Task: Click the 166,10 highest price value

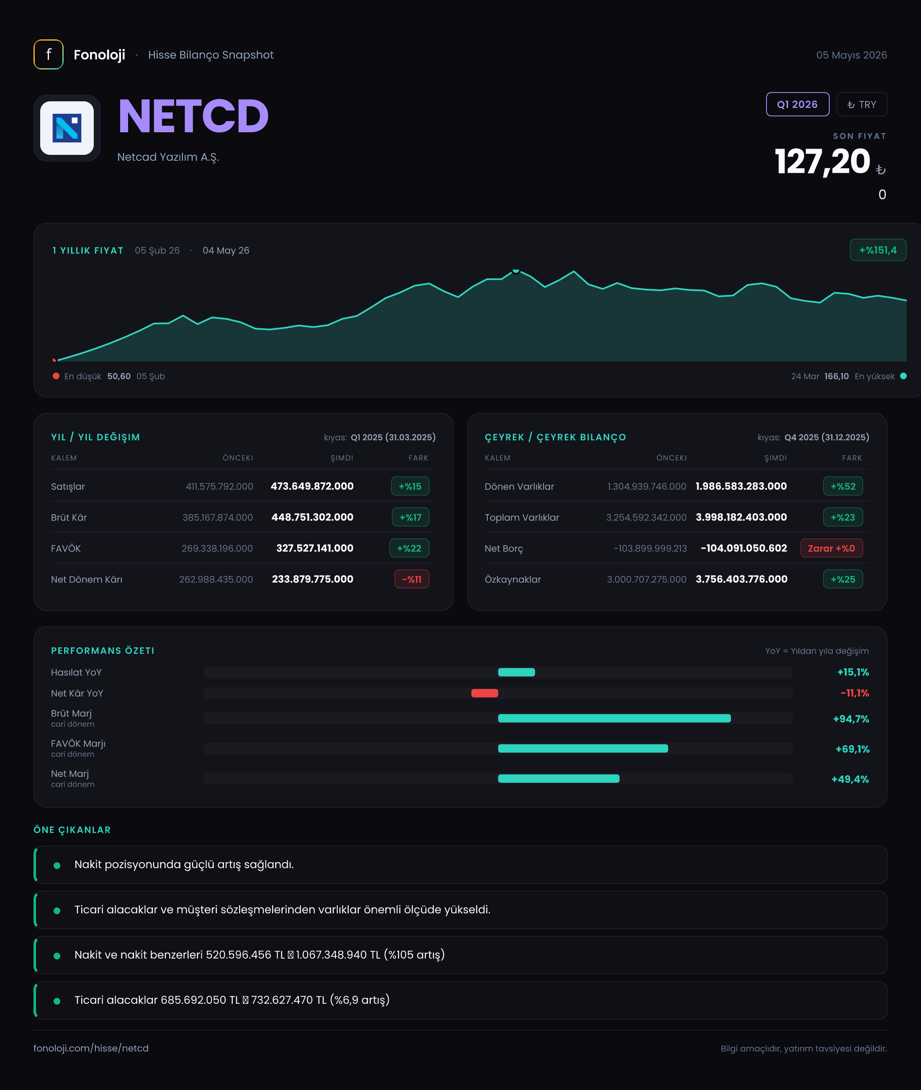Action: coord(836,376)
